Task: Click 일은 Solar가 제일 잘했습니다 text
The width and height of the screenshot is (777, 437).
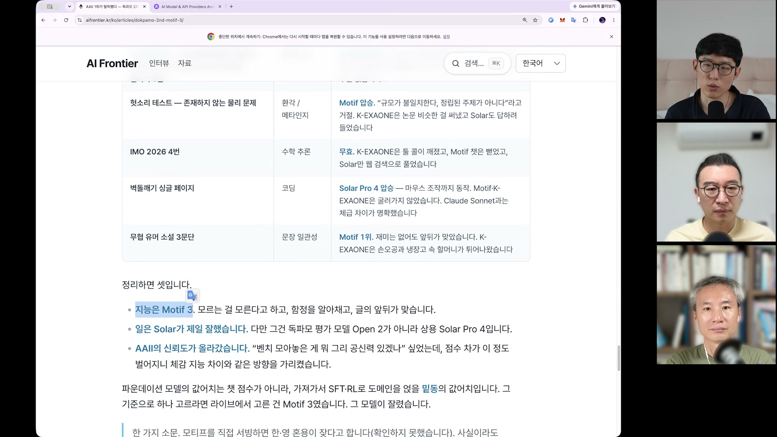Action: [x=191, y=329]
